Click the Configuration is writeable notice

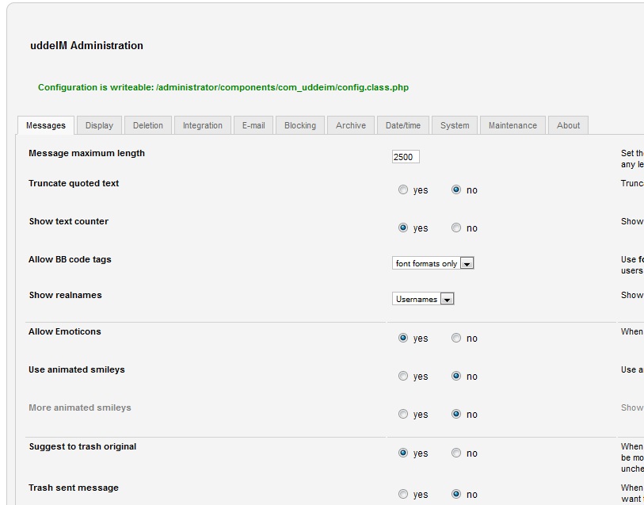[223, 87]
